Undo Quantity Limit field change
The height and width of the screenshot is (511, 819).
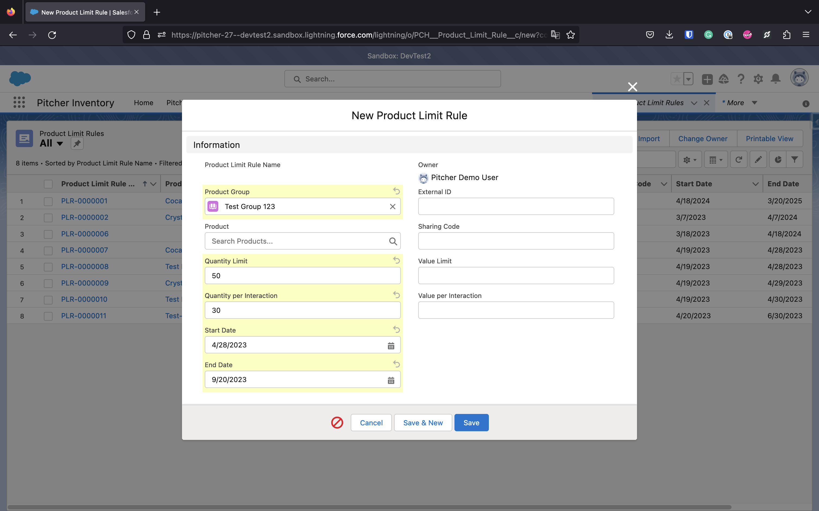(x=396, y=260)
